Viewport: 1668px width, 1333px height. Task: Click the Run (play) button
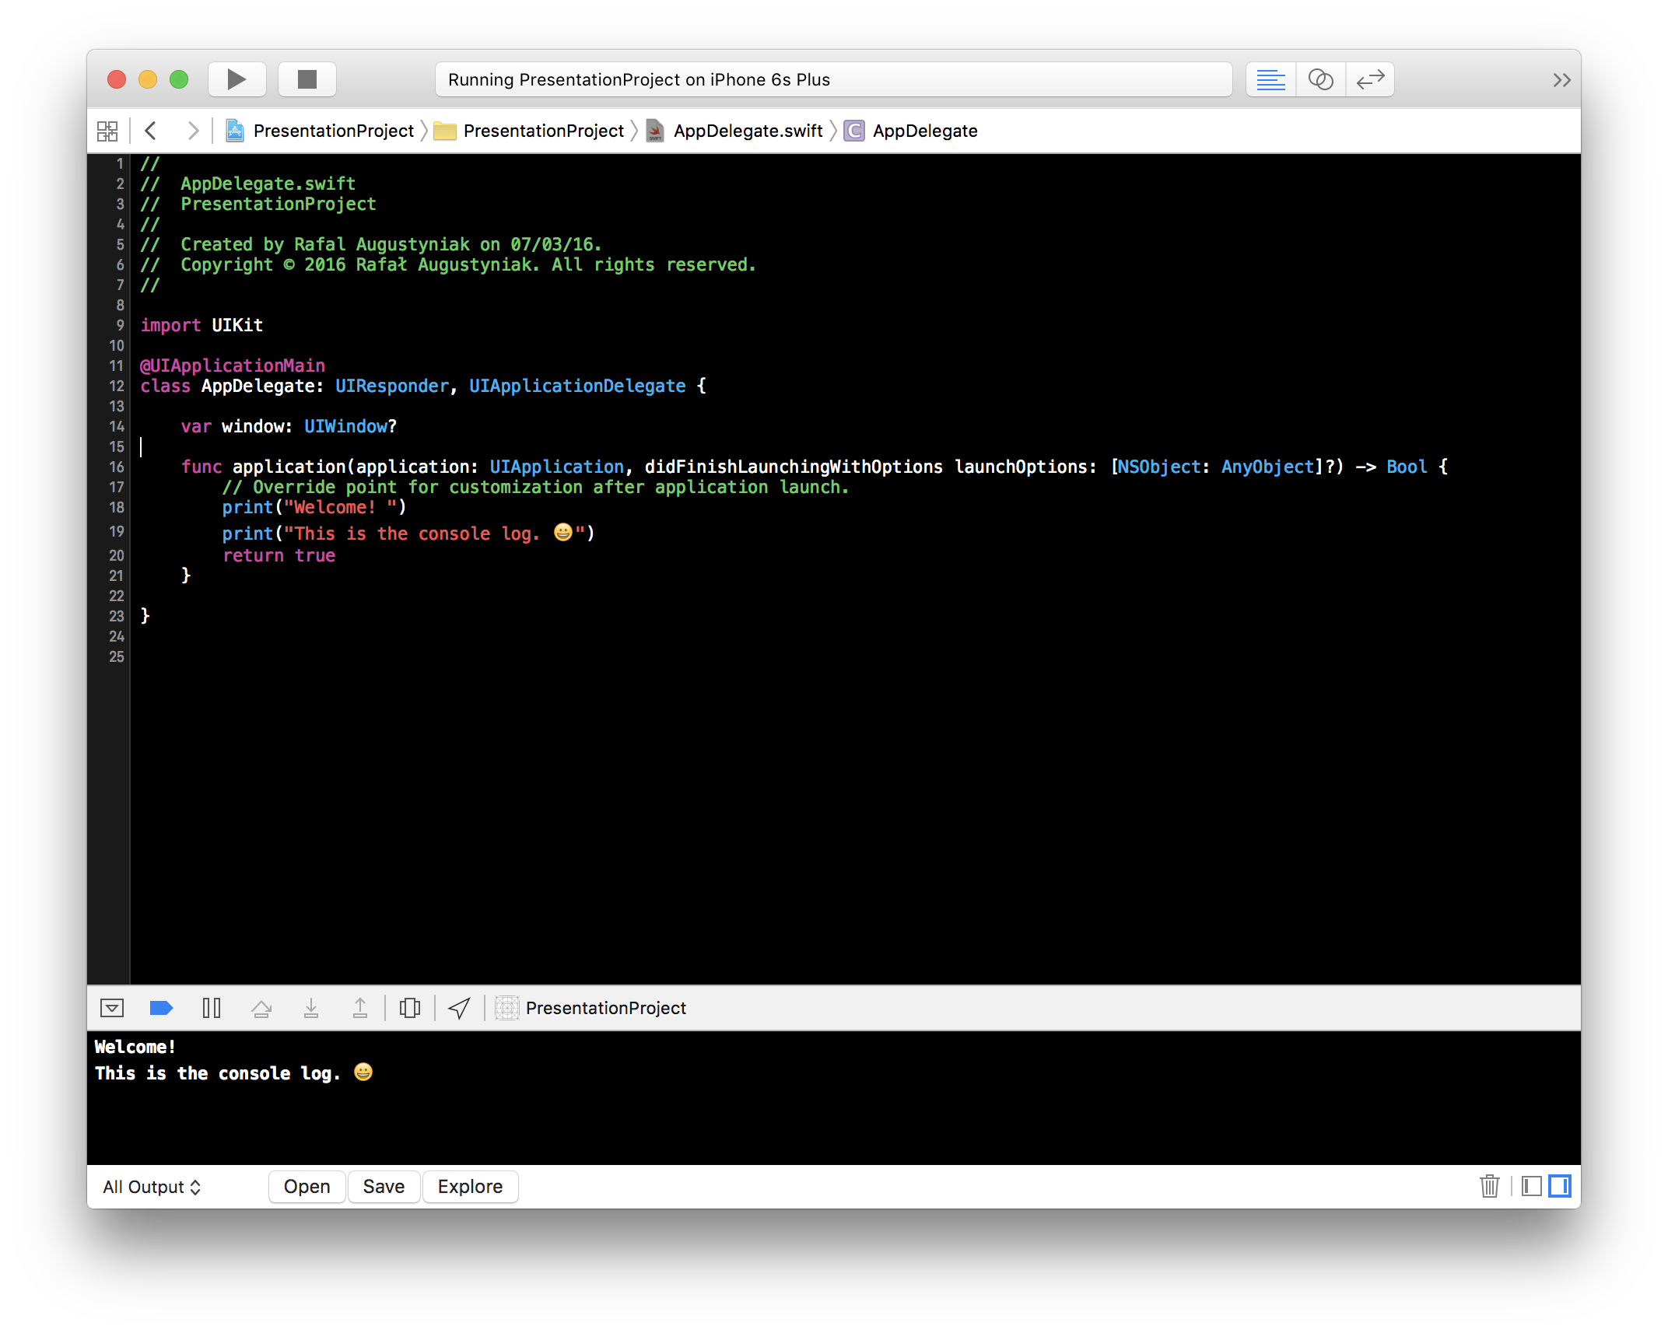coord(237,79)
